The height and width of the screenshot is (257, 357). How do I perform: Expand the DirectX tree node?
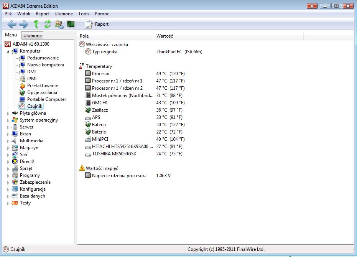click(8, 162)
